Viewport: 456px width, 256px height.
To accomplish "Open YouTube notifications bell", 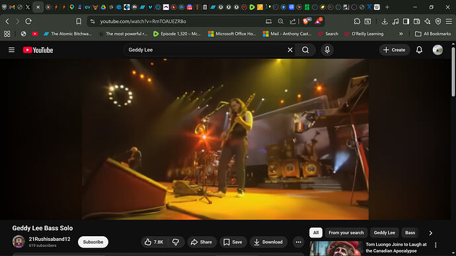I will pos(419,50).
